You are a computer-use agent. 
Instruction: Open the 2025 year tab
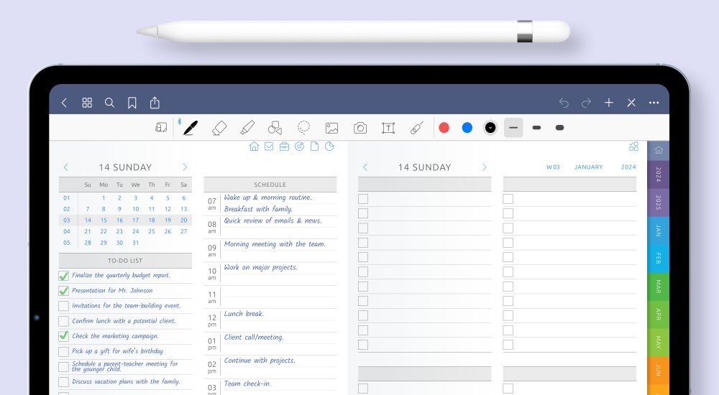pos(659,202)
